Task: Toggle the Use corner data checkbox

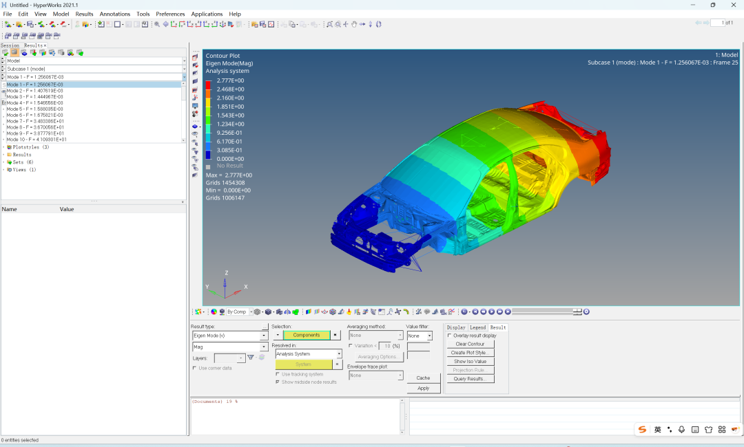Action: pos(195,368)
